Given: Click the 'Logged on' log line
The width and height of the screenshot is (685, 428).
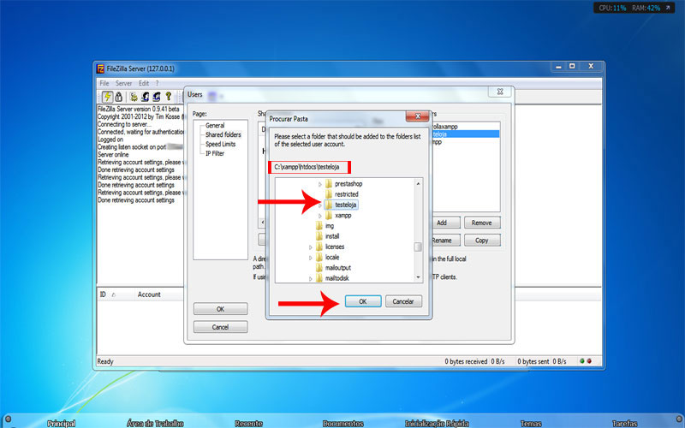Looking at the screenshot, I should point(110,140).
